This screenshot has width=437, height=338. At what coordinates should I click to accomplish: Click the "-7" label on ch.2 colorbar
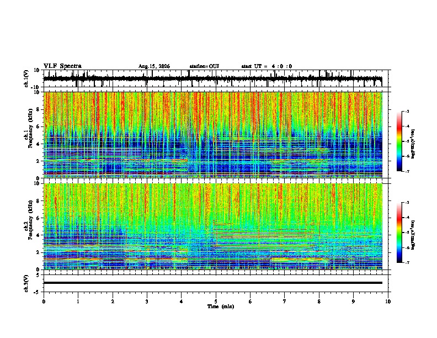[x=407, y=262]
